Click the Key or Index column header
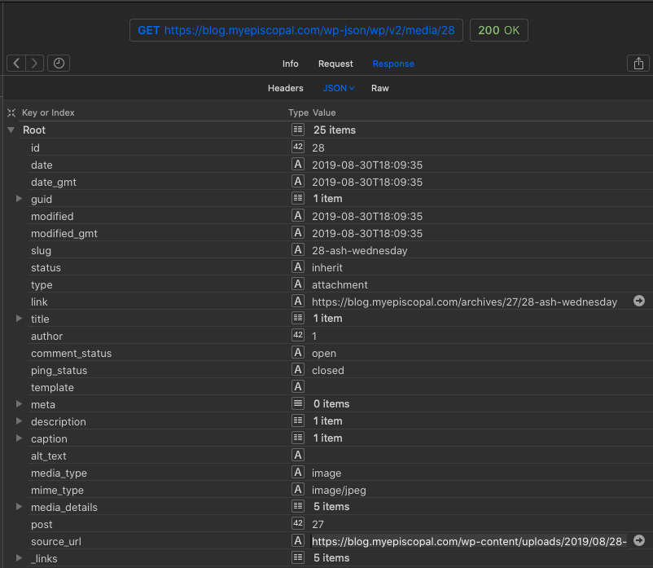This screenshot has height=568, width=653. click(48, 112)
